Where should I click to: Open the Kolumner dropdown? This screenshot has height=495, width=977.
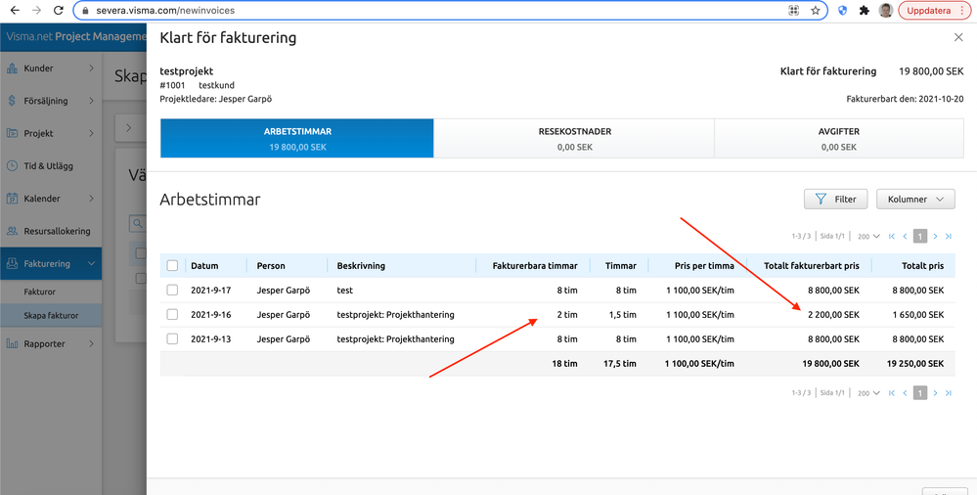click(915, 200)
